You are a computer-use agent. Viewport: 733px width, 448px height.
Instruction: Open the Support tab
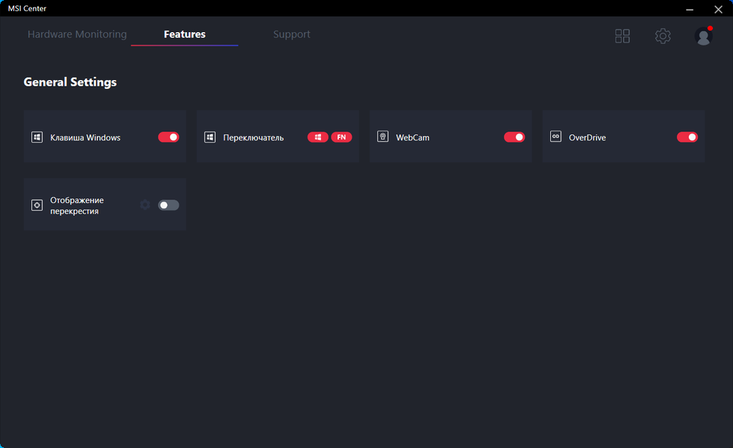[x=292, y=34]
